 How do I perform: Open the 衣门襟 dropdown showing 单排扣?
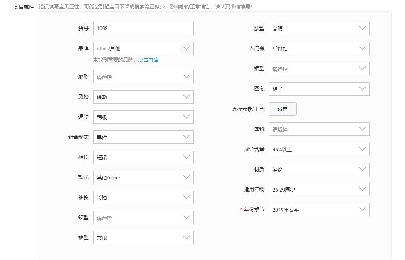point(319,48)
